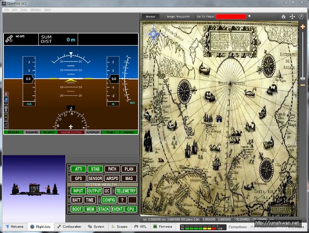Click the AUTOPILOT status on PFD
This screenshot has height=233, width=309.
[x=93, y=132]
